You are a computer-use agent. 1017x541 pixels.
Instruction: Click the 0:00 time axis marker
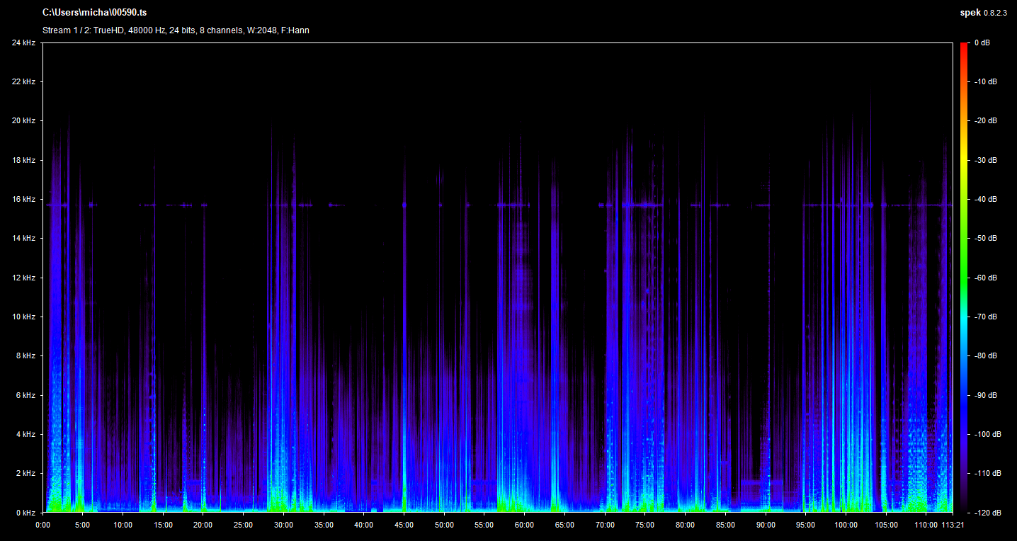(x=42, y=525)
